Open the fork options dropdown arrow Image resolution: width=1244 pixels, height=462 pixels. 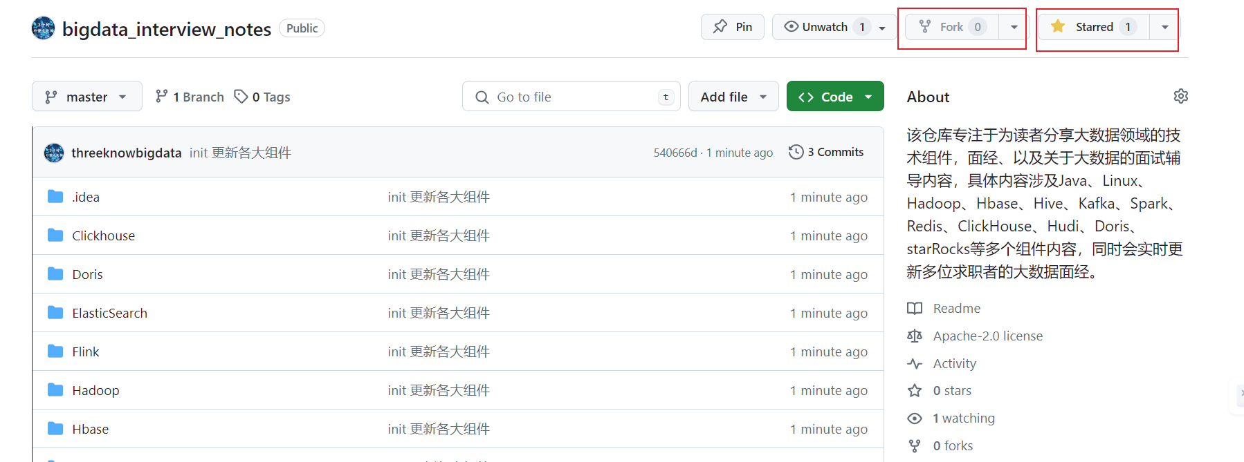point(1014,27)
